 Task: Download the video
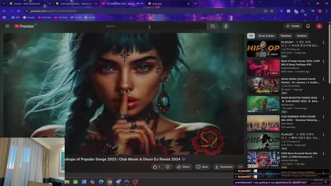[224, 167]
